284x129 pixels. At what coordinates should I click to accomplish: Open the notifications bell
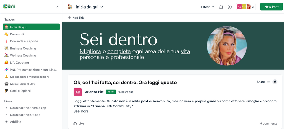pyautogui.click(x=221, y=7)
